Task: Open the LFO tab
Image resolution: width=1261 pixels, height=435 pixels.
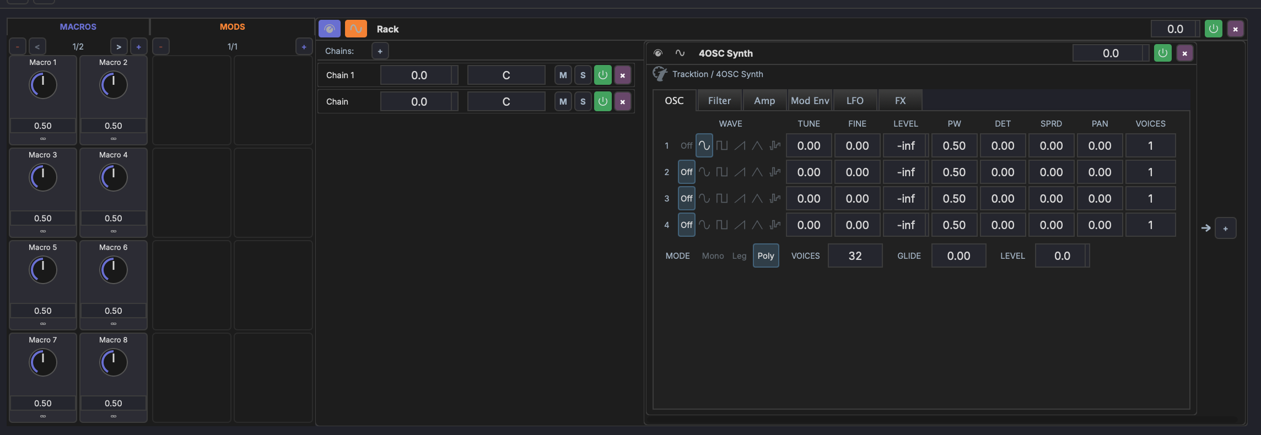Action: 855,101
